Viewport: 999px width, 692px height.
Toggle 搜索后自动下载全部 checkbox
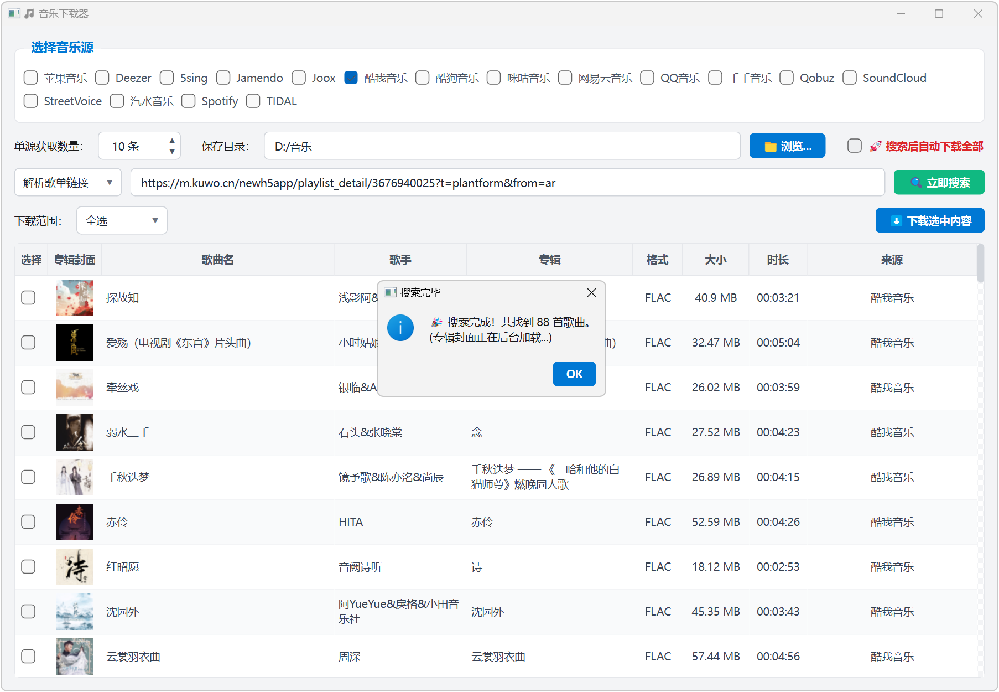click(855, 146)
